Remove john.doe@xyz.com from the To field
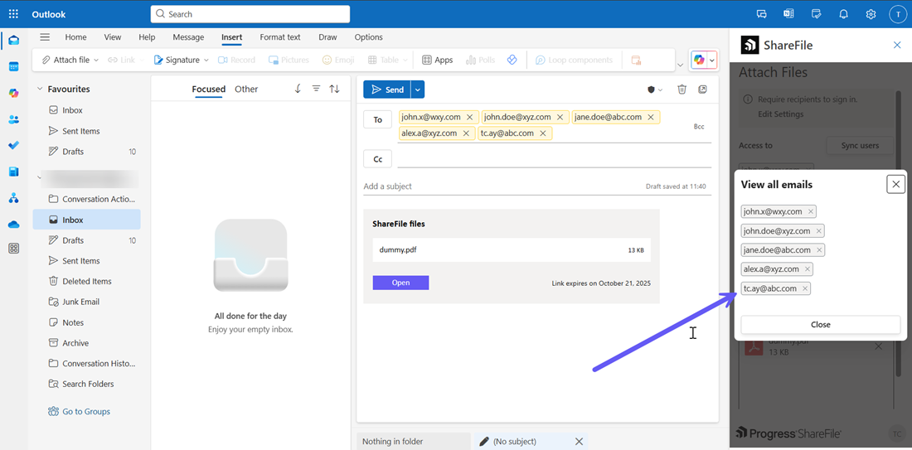This screenshot has width=912, height=450. [x=560, y=118]
